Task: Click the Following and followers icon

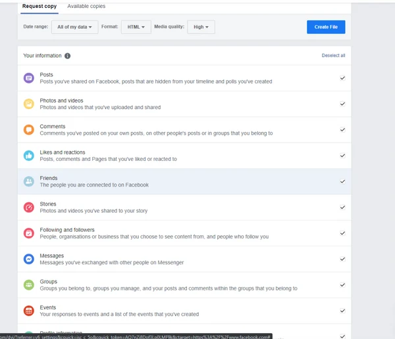Action: click(x=29, y=233)
